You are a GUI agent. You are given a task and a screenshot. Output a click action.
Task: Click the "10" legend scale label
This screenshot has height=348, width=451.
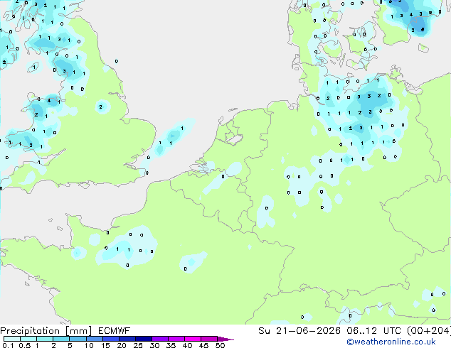pos(89,345)
